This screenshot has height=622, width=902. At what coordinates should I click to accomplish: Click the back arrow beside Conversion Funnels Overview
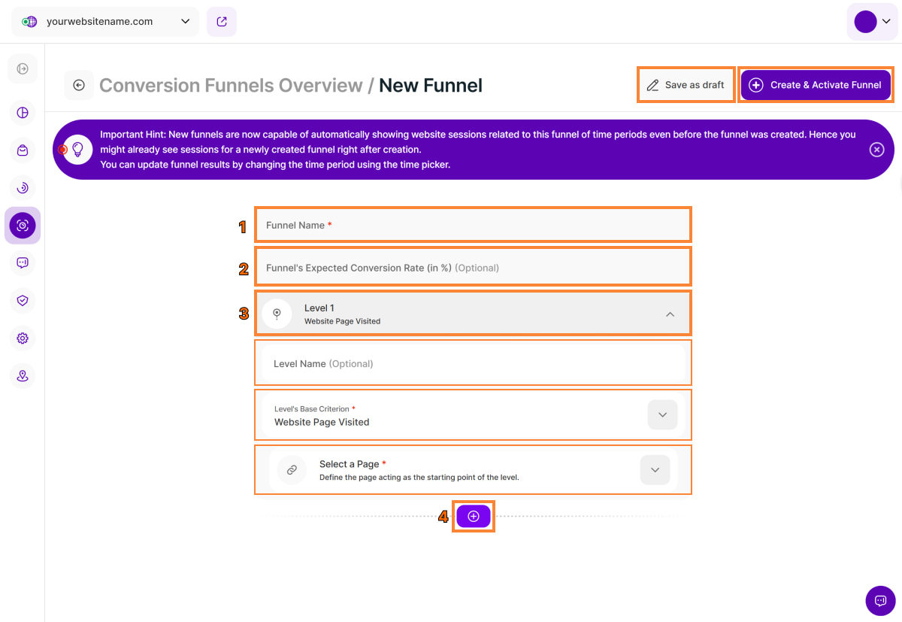[x=79, y=85]
